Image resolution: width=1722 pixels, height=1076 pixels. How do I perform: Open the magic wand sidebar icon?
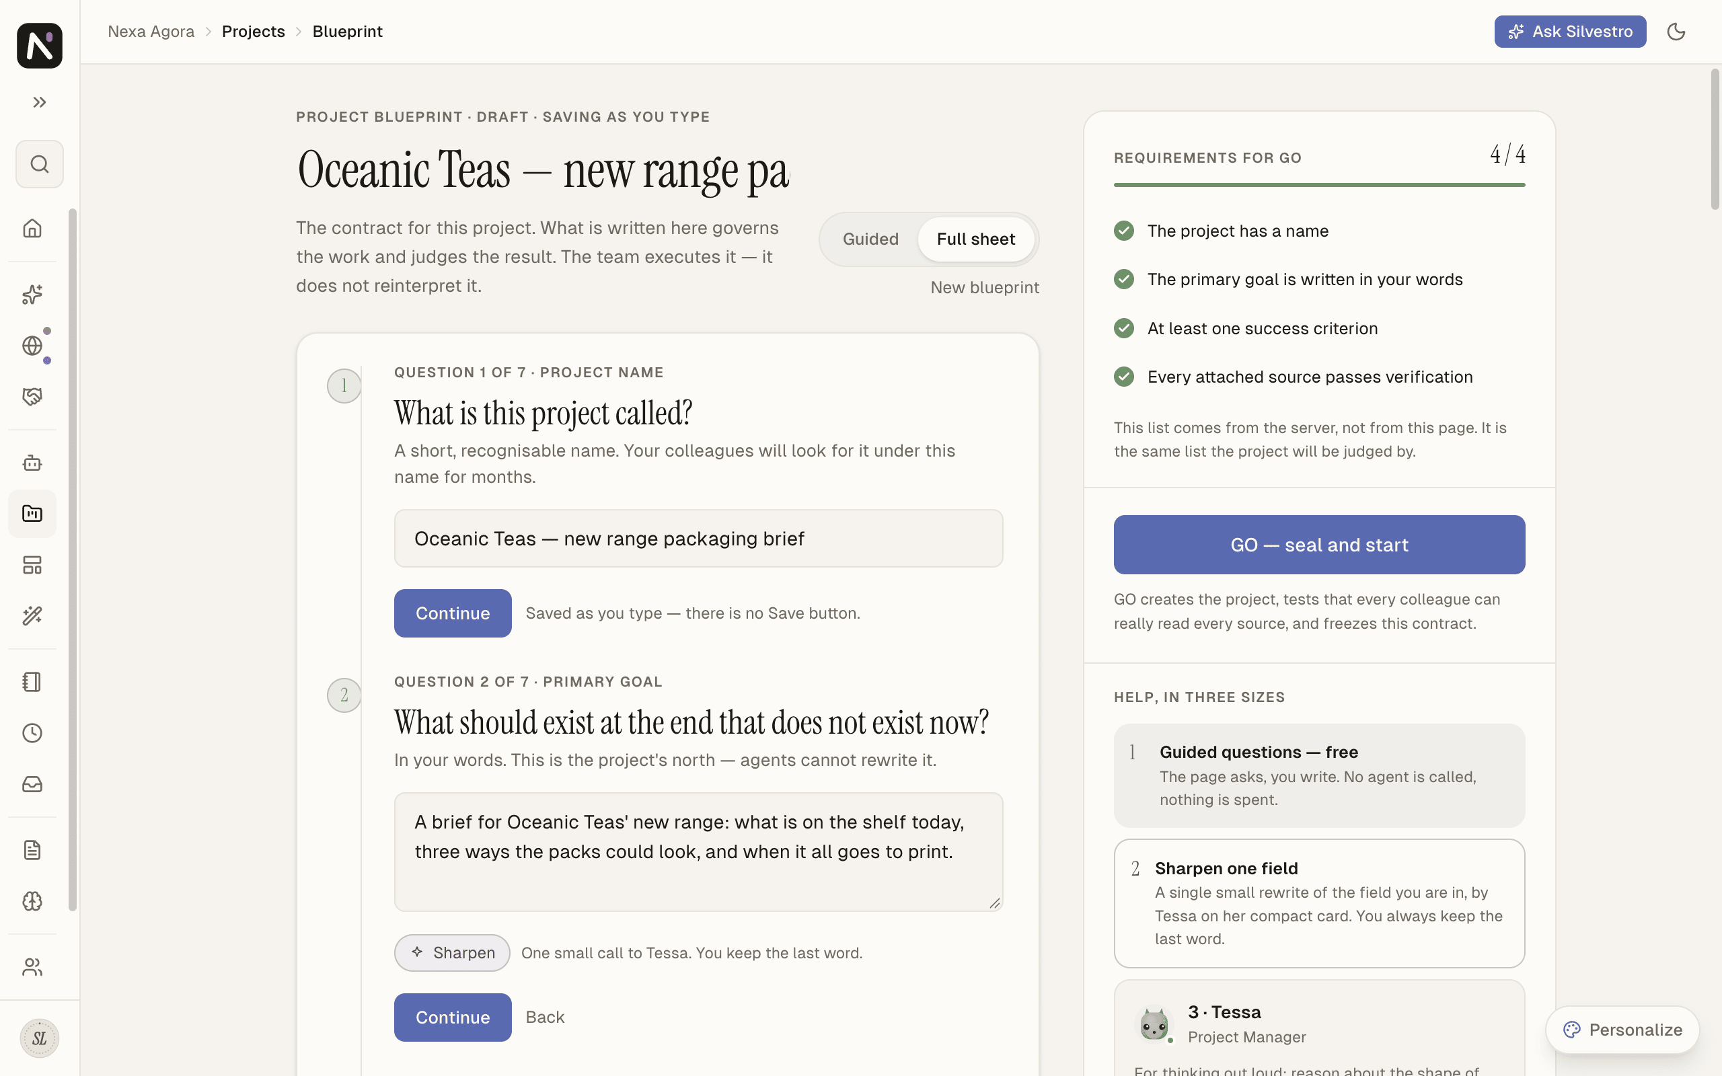(x=33, y=615)
